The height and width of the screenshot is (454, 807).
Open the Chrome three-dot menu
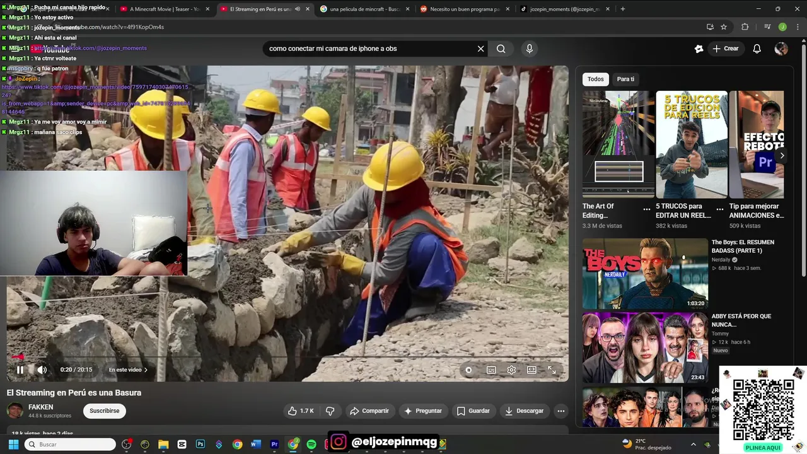(798, 27)
